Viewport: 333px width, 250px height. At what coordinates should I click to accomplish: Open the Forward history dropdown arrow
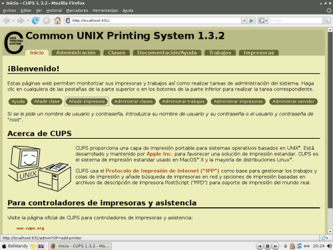(x=28, y=21)
